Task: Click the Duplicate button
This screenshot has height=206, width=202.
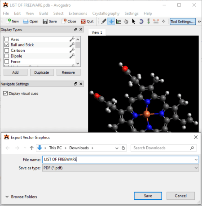Action: [x=42, y=72]
